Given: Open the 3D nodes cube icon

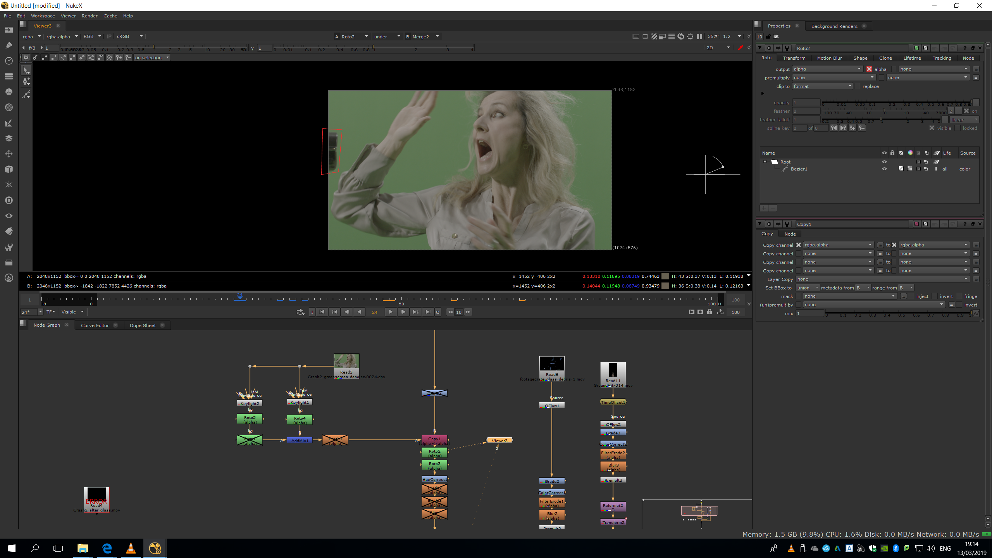Looking at the screenshot, I should click(9, 169).
